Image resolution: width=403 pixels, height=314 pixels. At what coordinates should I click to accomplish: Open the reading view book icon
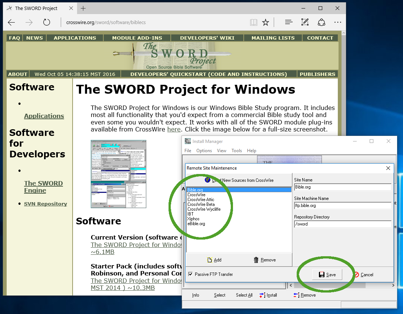point(253,23)
